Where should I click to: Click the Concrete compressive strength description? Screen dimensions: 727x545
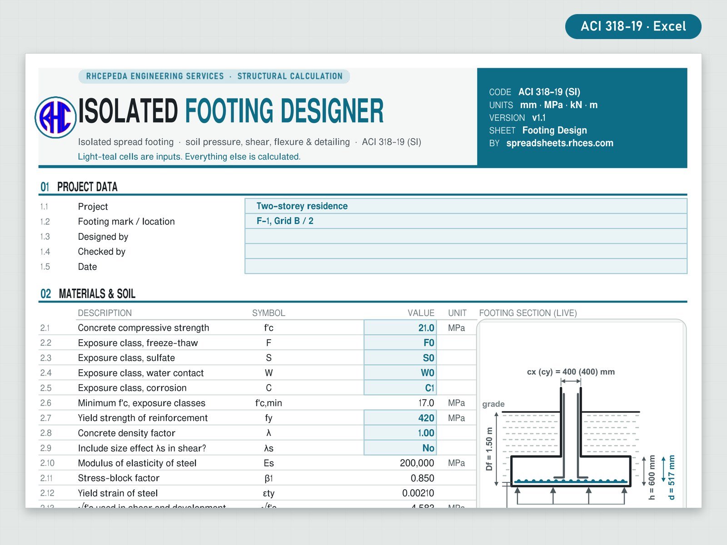tap(144, 327)
